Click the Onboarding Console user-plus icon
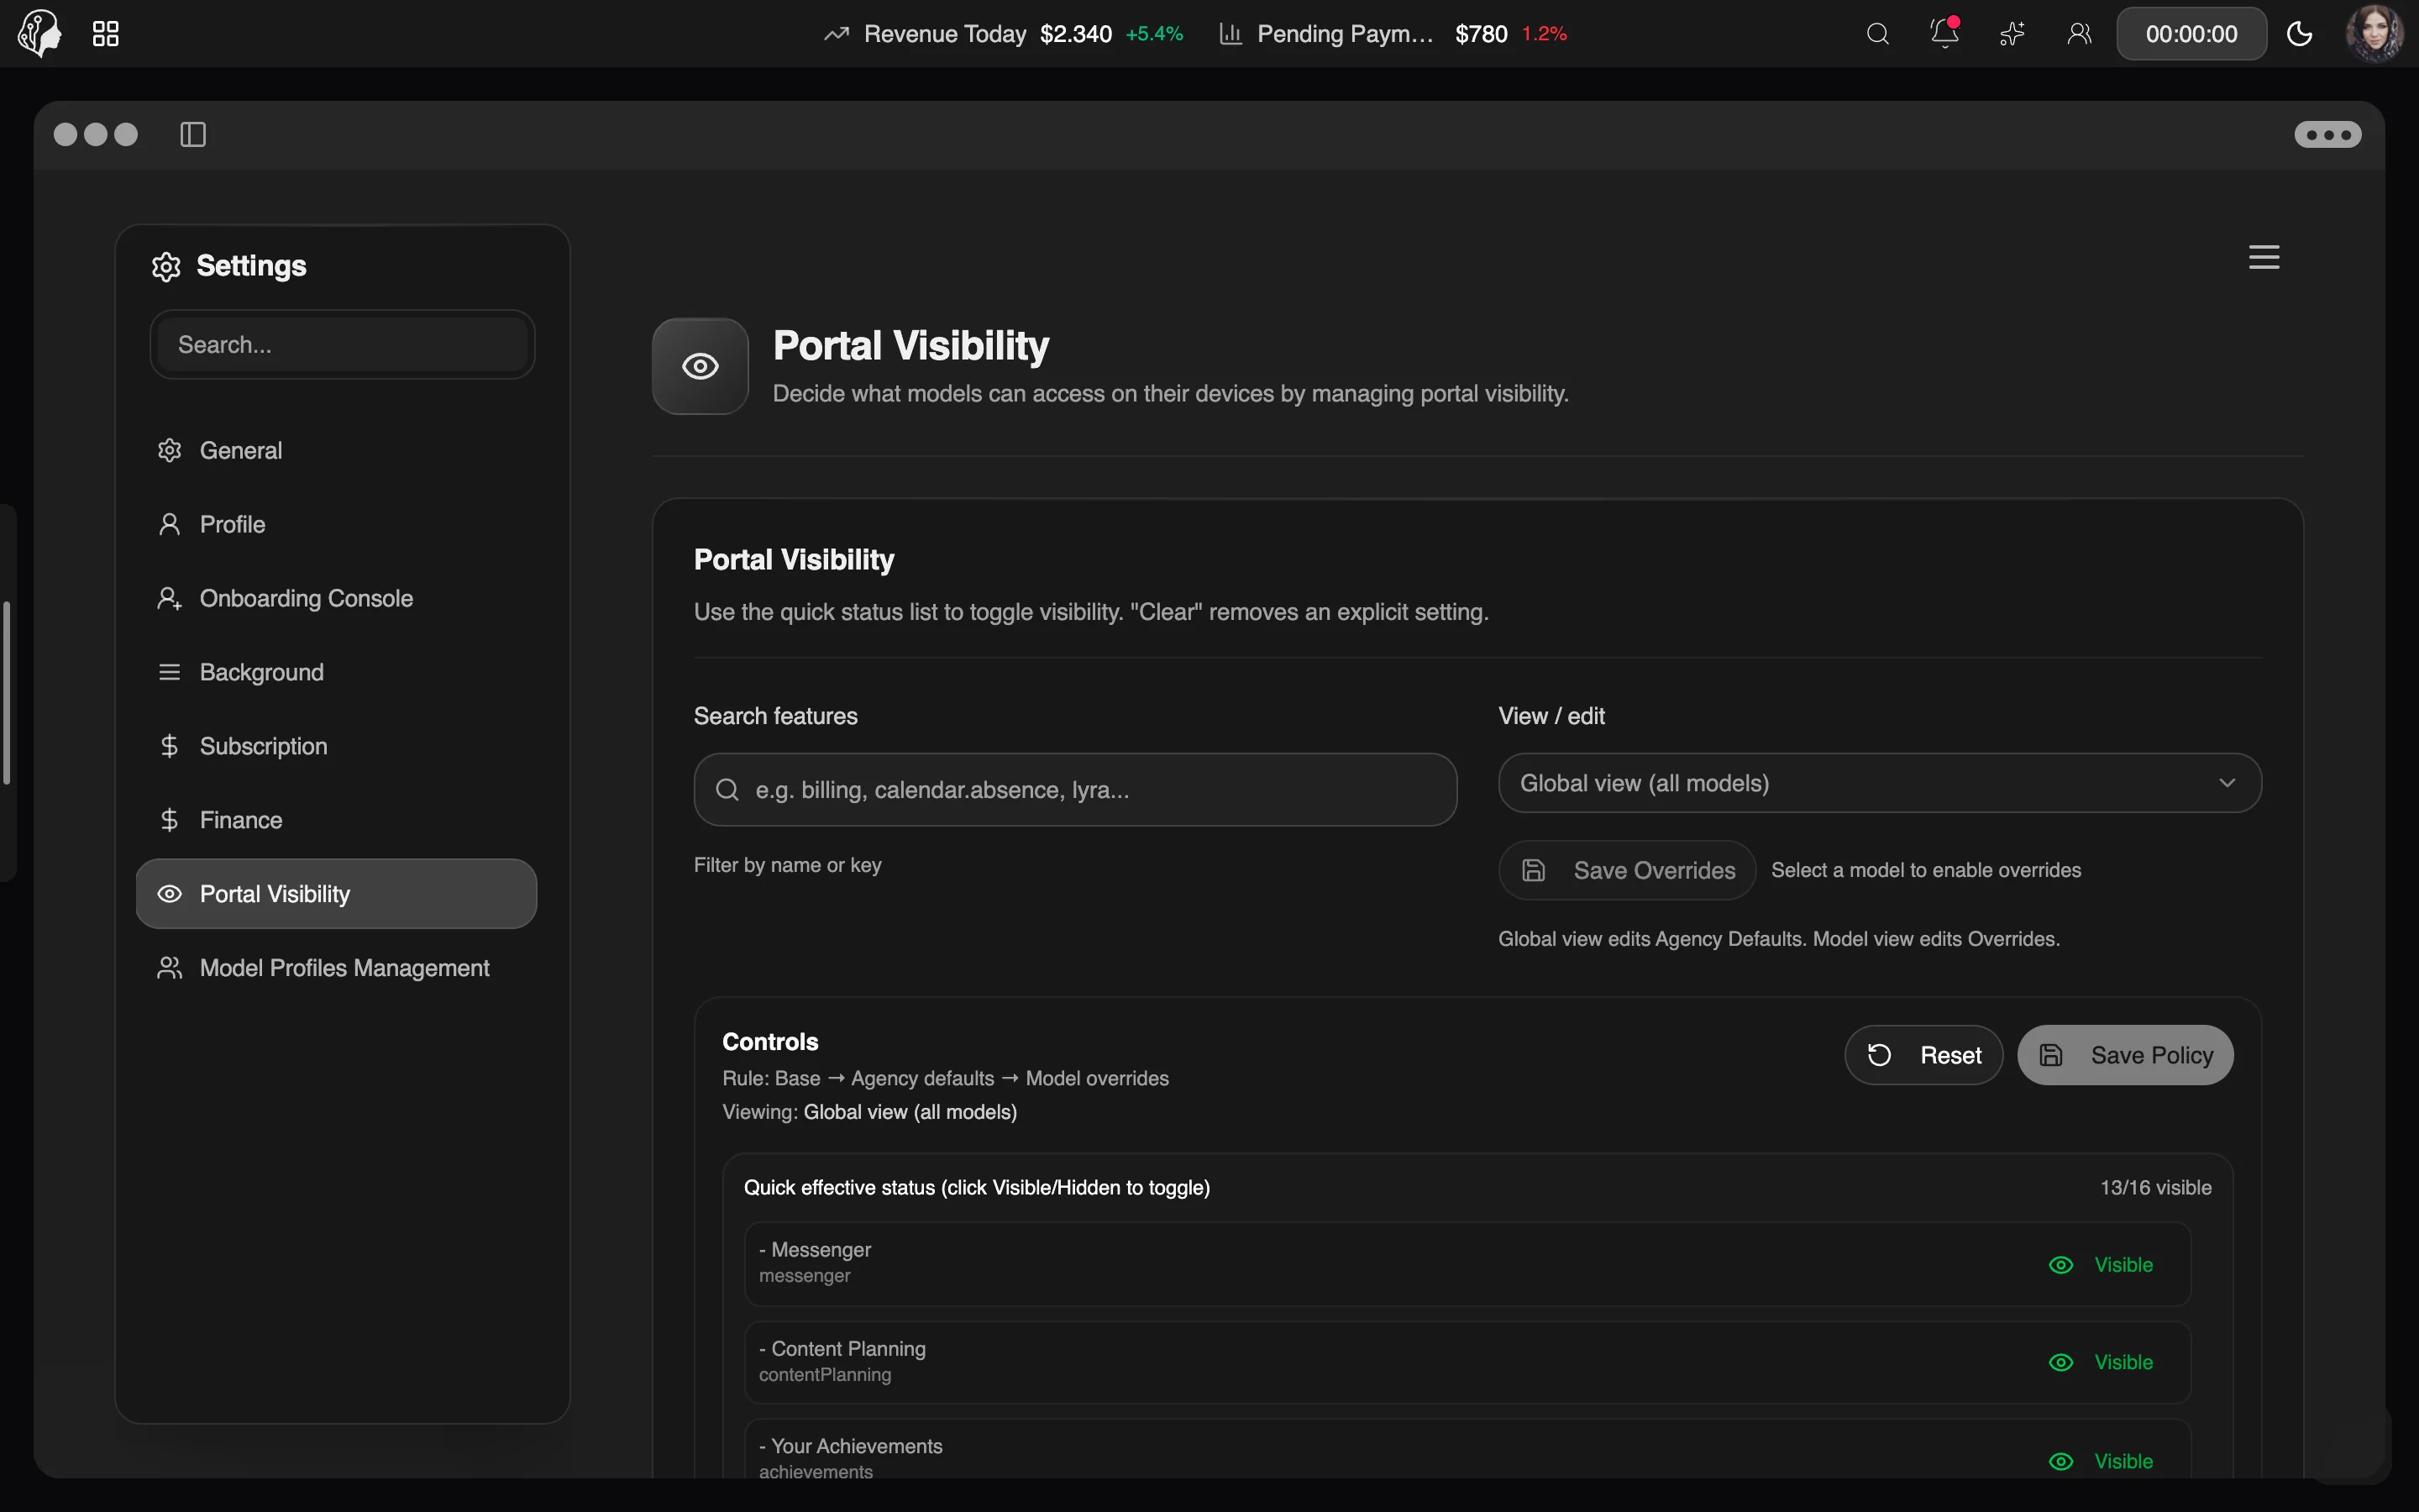2419x1512 pixels. 170,598
